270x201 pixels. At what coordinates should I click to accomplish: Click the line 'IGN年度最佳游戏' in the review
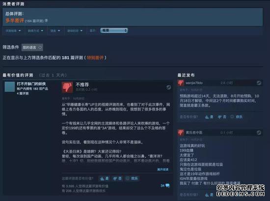[193, 178]
